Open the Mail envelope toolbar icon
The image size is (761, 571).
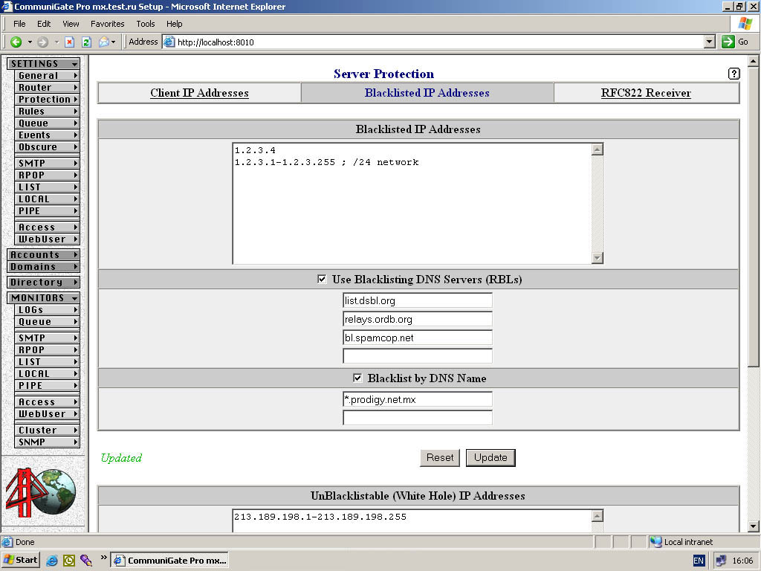pyautogui.click(x=104, y=42)
